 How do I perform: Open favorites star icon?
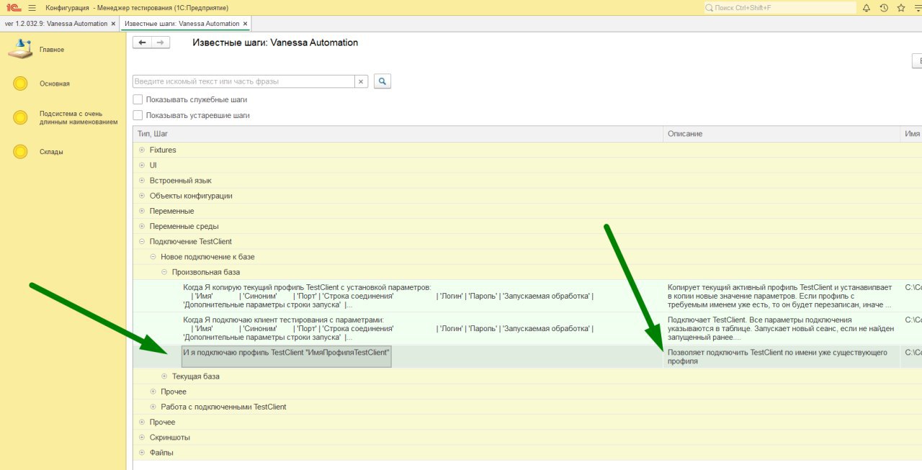coord(901,8)
